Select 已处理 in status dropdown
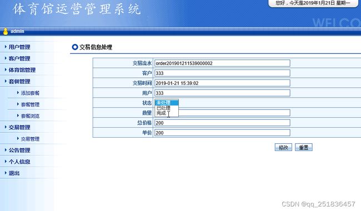 point(167,108)
